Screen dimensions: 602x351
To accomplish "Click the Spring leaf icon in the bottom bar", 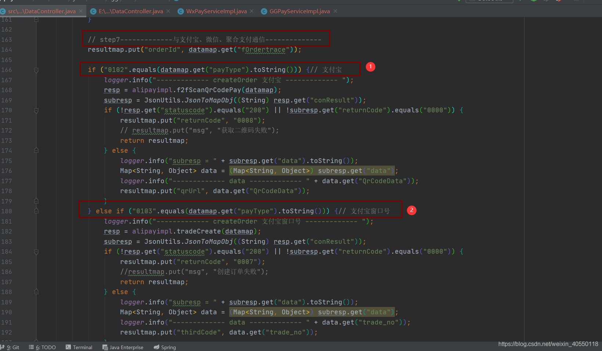I will [156, 347].
